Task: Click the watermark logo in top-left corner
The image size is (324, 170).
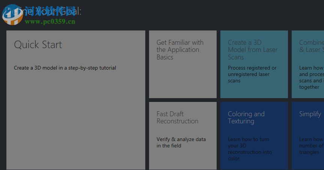Action: click(12, 14)
